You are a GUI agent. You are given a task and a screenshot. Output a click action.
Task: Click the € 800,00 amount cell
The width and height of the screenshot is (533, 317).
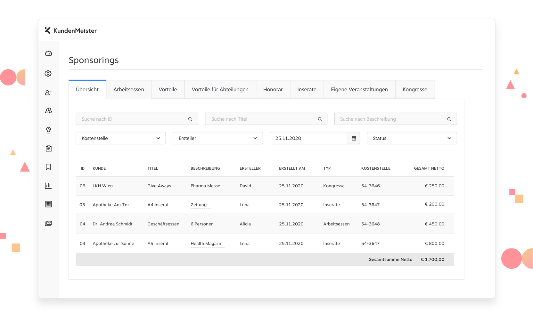point(435,244)
